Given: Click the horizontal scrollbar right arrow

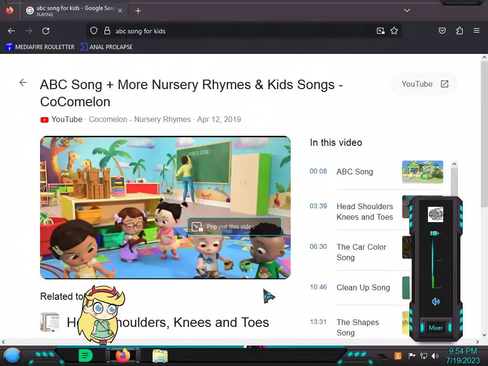Looking at the screenshot, I should point(478,342).
